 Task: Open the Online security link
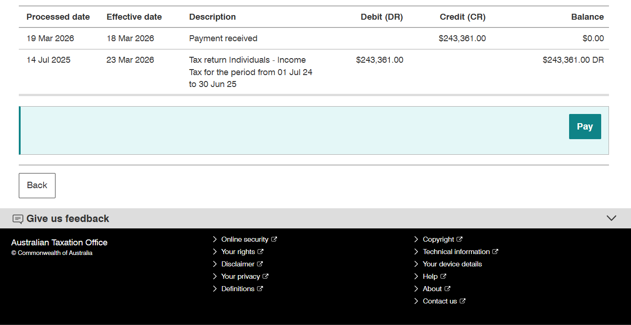point(245,239)
